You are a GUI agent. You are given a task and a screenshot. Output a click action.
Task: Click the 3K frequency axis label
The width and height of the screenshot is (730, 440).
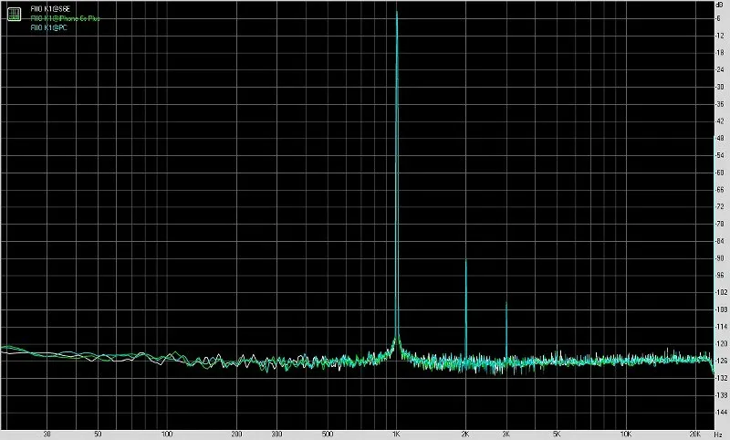(506, 434)
